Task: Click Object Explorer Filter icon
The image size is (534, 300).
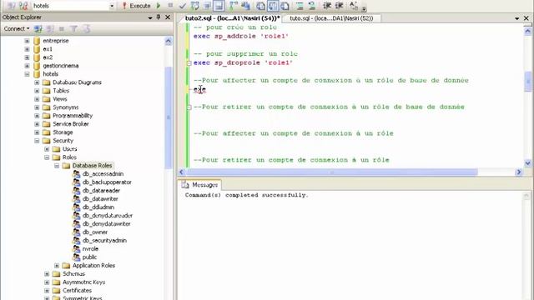Action: tap(74, 29)
